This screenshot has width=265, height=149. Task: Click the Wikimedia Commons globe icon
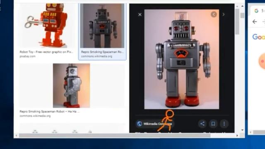(x=140, y=124)
